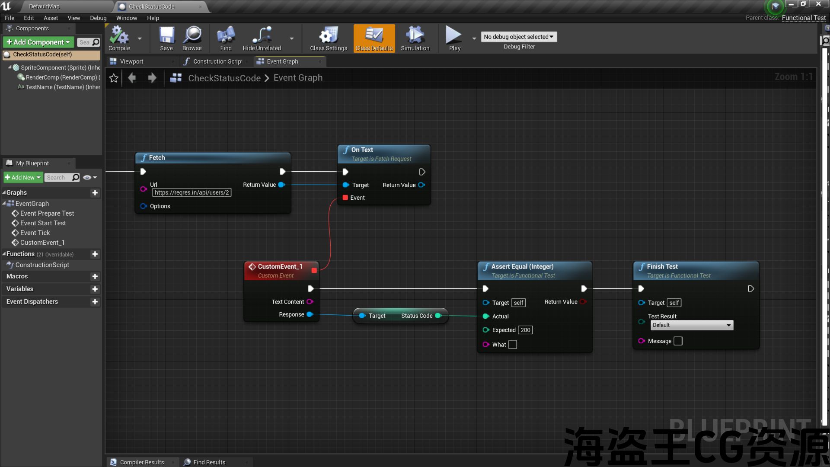The image size is (830, 467).
Task: Open the Debug menu
Action: (98, 18)
